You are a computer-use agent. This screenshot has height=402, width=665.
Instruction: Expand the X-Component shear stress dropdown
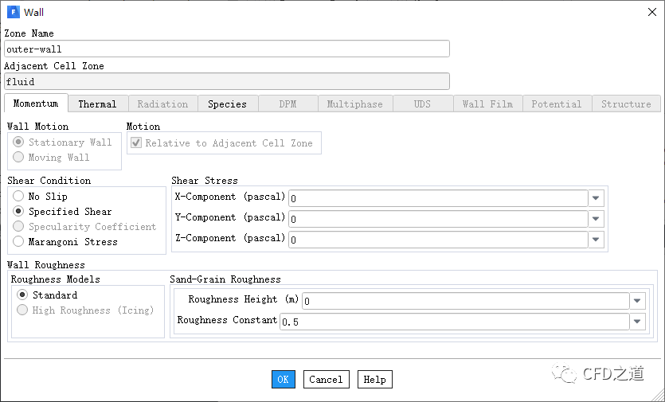click(596, 198)
